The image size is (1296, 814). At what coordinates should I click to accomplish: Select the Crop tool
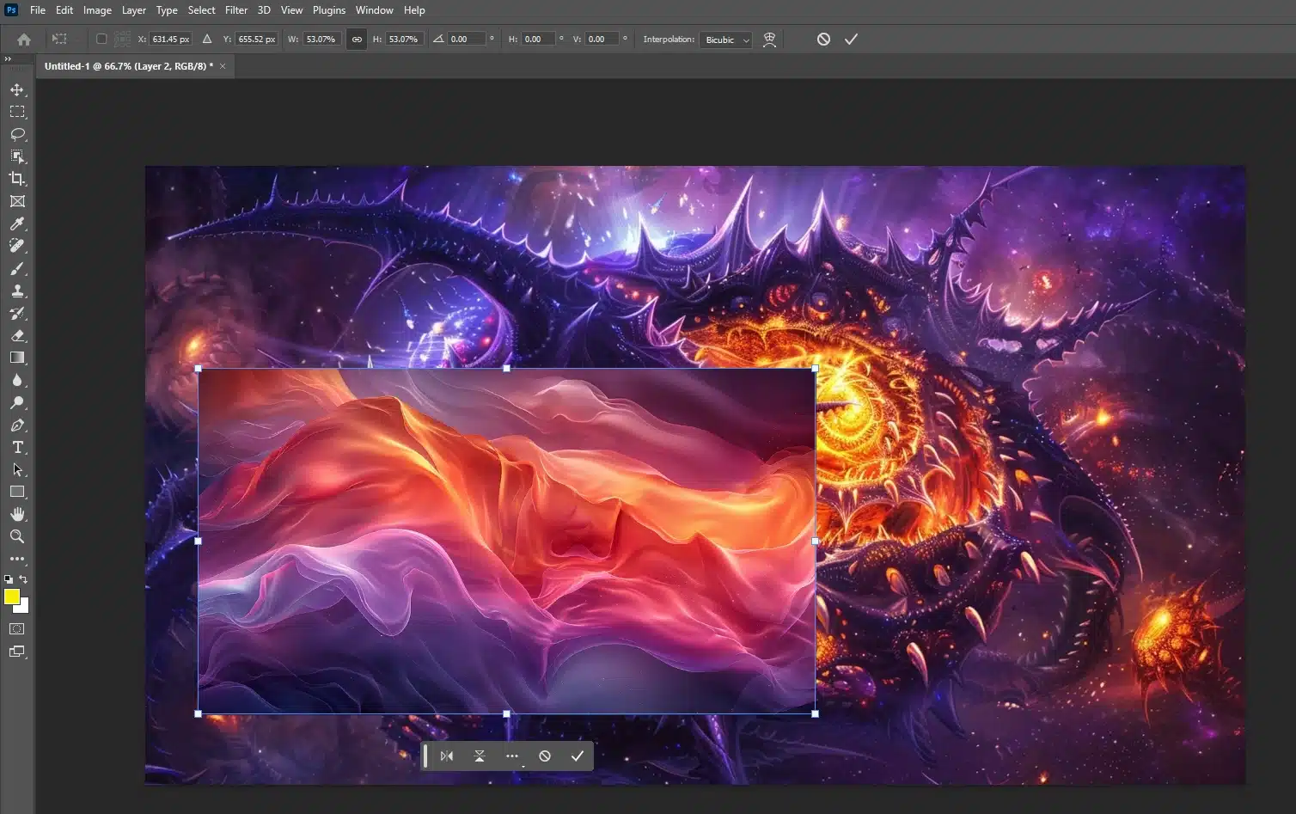pyautogui.click(x=17, y=179)
